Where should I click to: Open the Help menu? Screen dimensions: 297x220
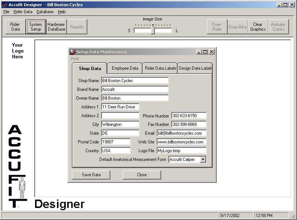[62, 12]
